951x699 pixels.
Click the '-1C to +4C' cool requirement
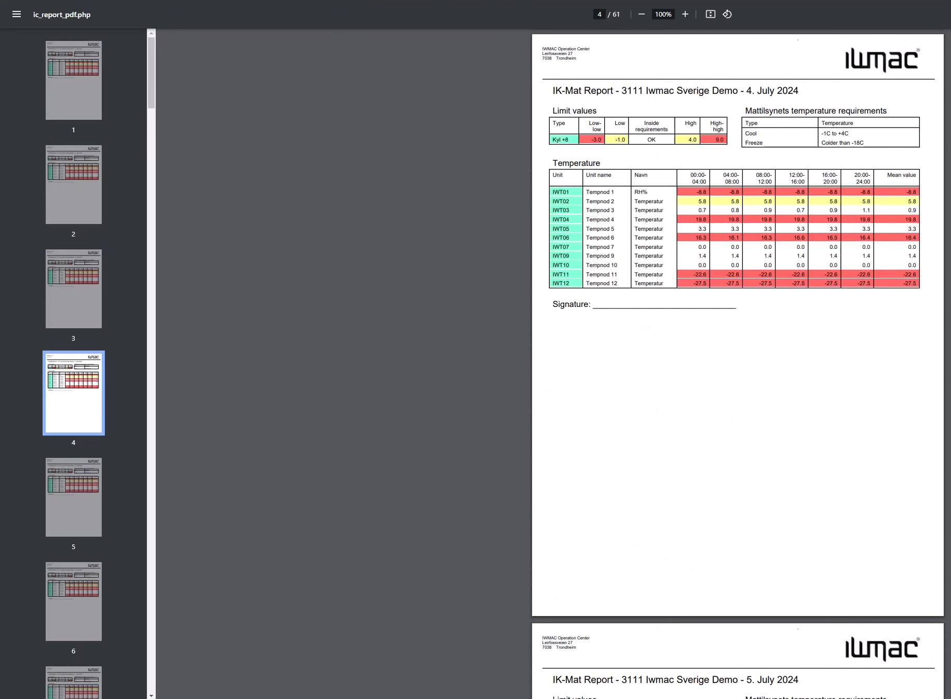(x=835, y=133)
